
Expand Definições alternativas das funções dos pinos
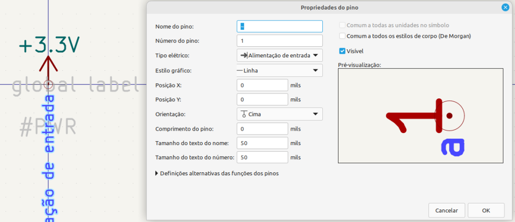(x=217, y=173)
